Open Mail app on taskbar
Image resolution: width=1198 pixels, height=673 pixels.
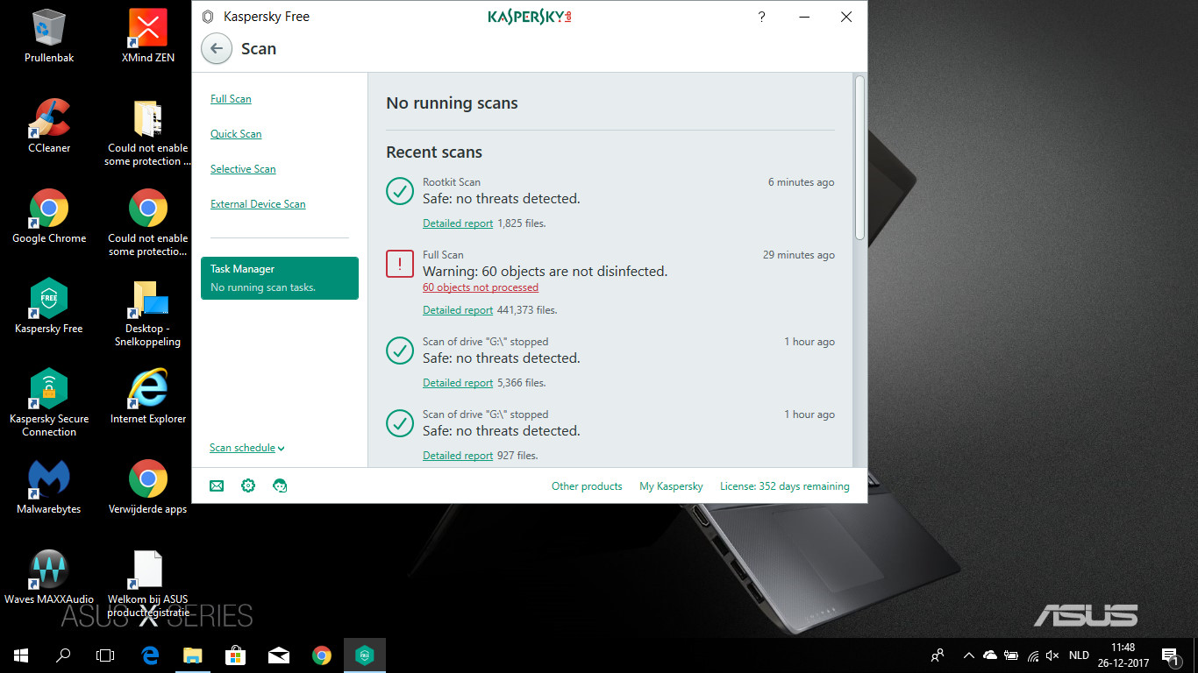pos(278,655)
